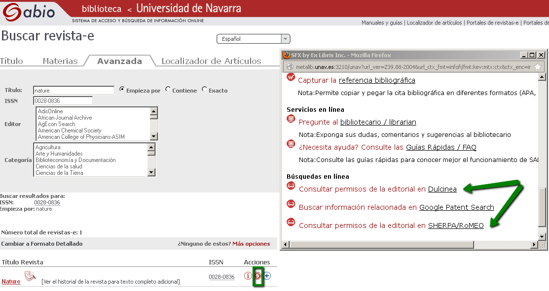This screenshot has height=291, width=549.
Task: Switch to the Localizador de Artículos tab
Action: point(211,61)
